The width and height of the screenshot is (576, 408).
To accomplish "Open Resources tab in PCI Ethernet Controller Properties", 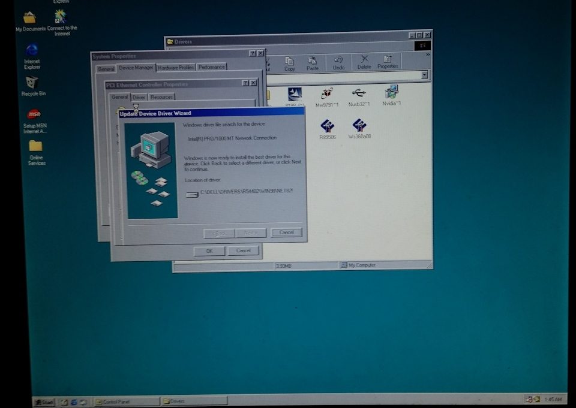I will 161,97.
